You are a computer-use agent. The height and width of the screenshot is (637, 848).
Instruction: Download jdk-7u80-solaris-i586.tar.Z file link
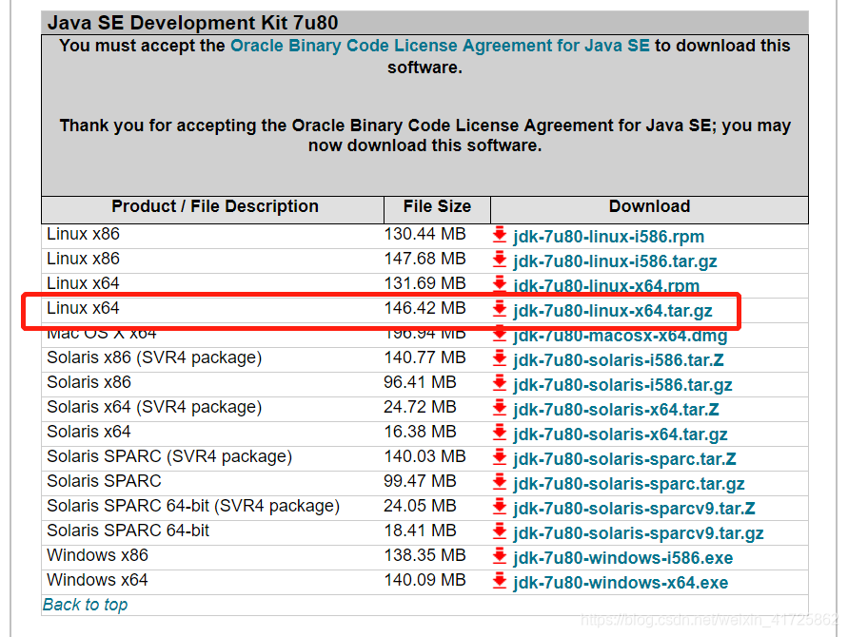point(618,359)
